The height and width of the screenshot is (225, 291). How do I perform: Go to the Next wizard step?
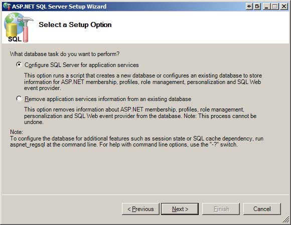180,209
